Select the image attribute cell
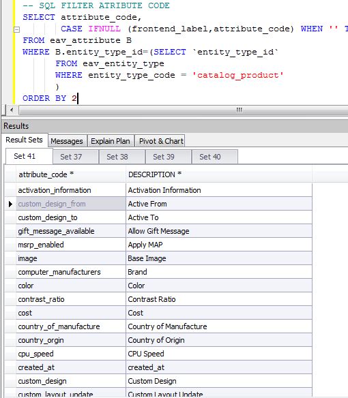348x398 pixels. [x=71, y=259]
